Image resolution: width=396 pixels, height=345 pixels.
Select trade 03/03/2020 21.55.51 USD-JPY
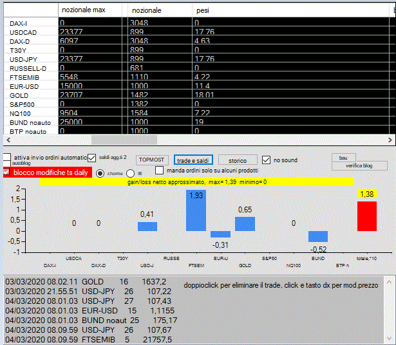point(88,291)
